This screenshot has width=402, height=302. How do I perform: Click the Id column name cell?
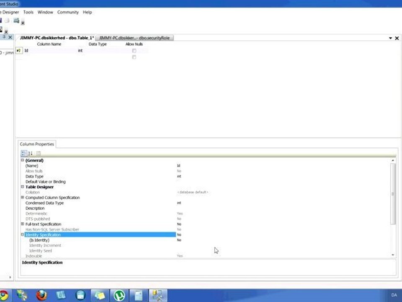click(50, 51)
